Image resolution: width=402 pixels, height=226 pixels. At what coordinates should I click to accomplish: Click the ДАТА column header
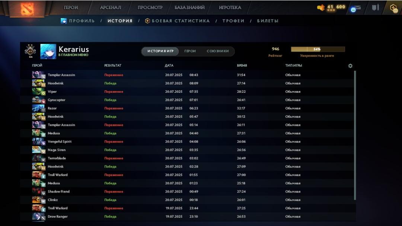tap(169, 66)
